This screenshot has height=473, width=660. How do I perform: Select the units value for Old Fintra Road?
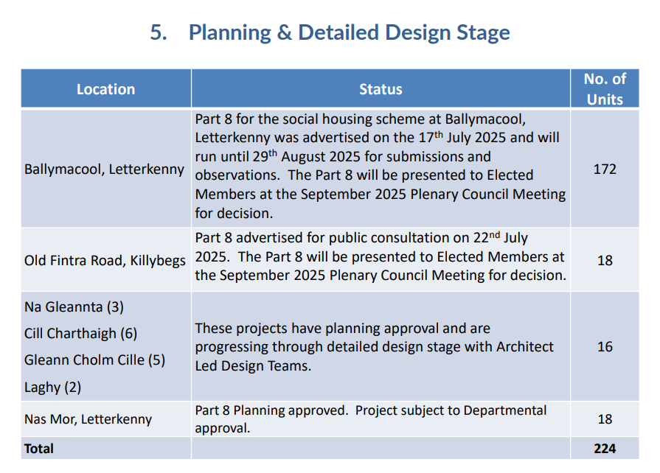(604, 261)
